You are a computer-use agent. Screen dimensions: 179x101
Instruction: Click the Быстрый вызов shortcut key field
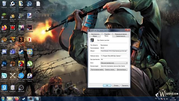114,59
